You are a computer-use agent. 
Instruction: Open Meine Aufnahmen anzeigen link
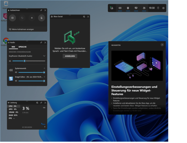point(22,29)
